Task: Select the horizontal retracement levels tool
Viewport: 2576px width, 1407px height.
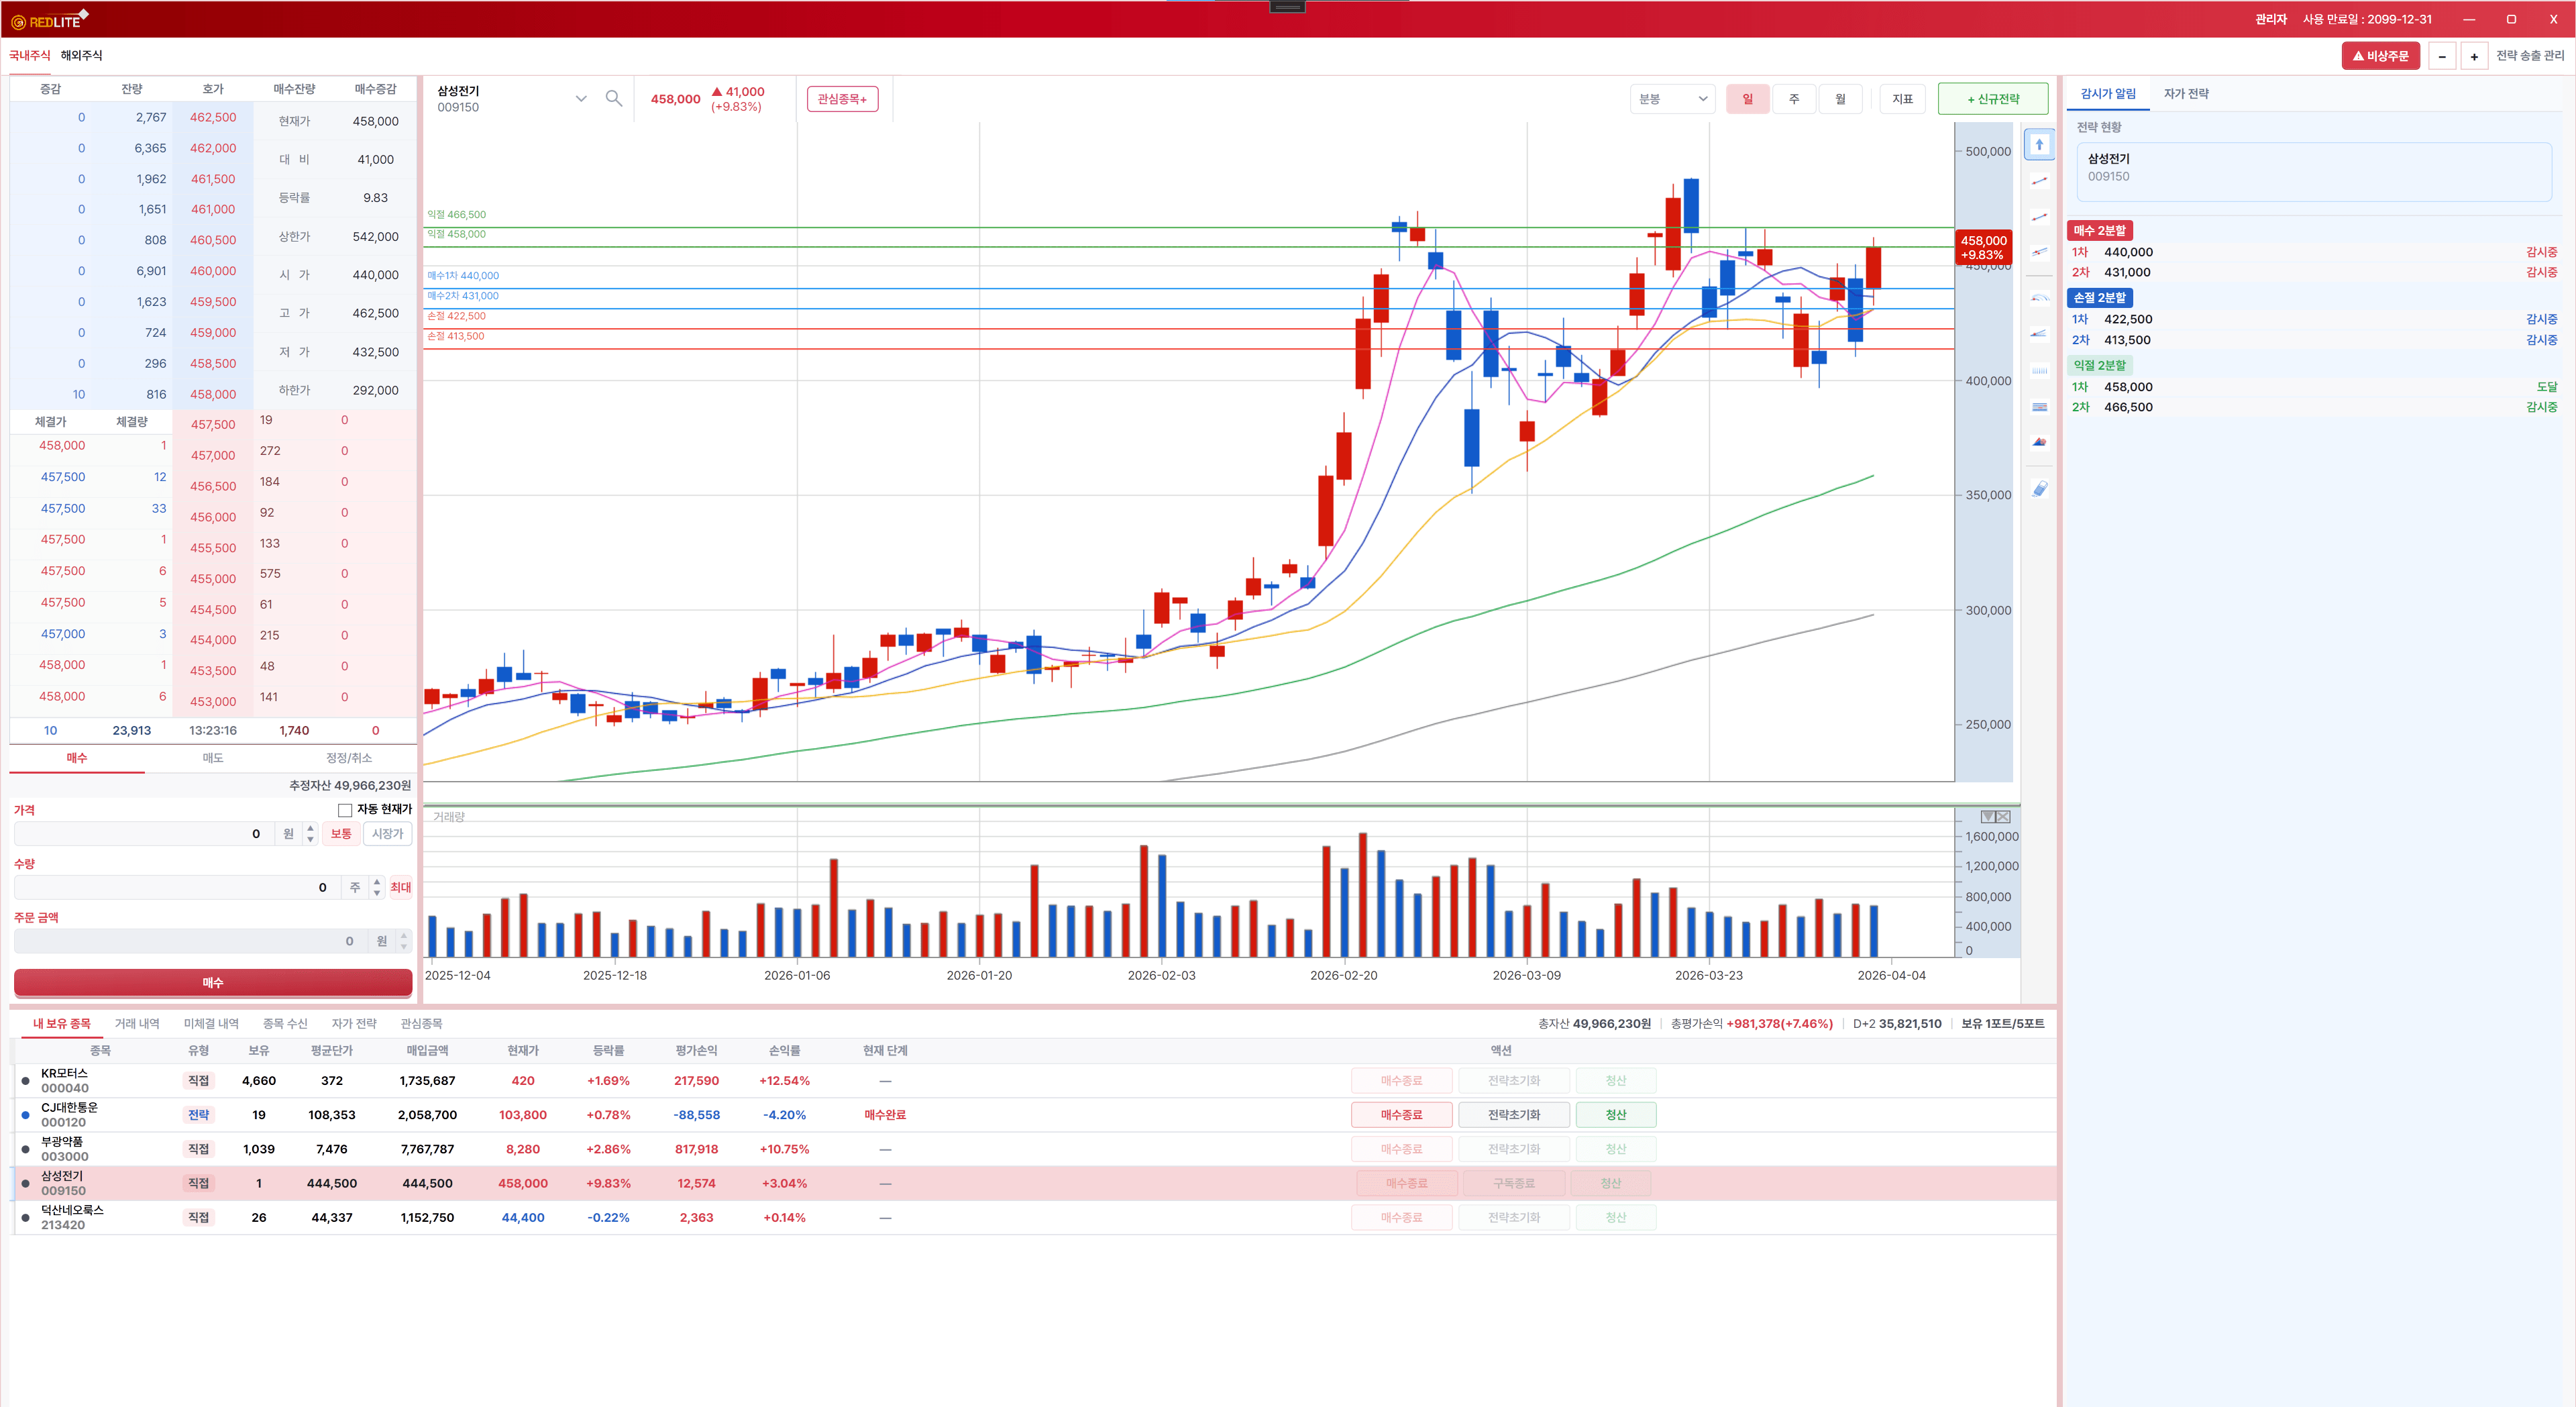Action: click(x=2039, y=407)
